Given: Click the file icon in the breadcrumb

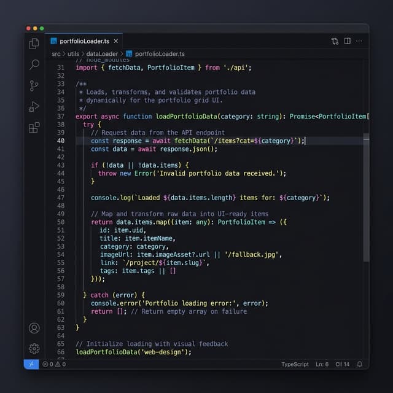Looking at the screenshot, I should tap(129, 54).
